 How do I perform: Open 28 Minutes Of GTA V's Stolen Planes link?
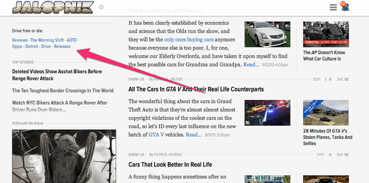tap(327, 137)
